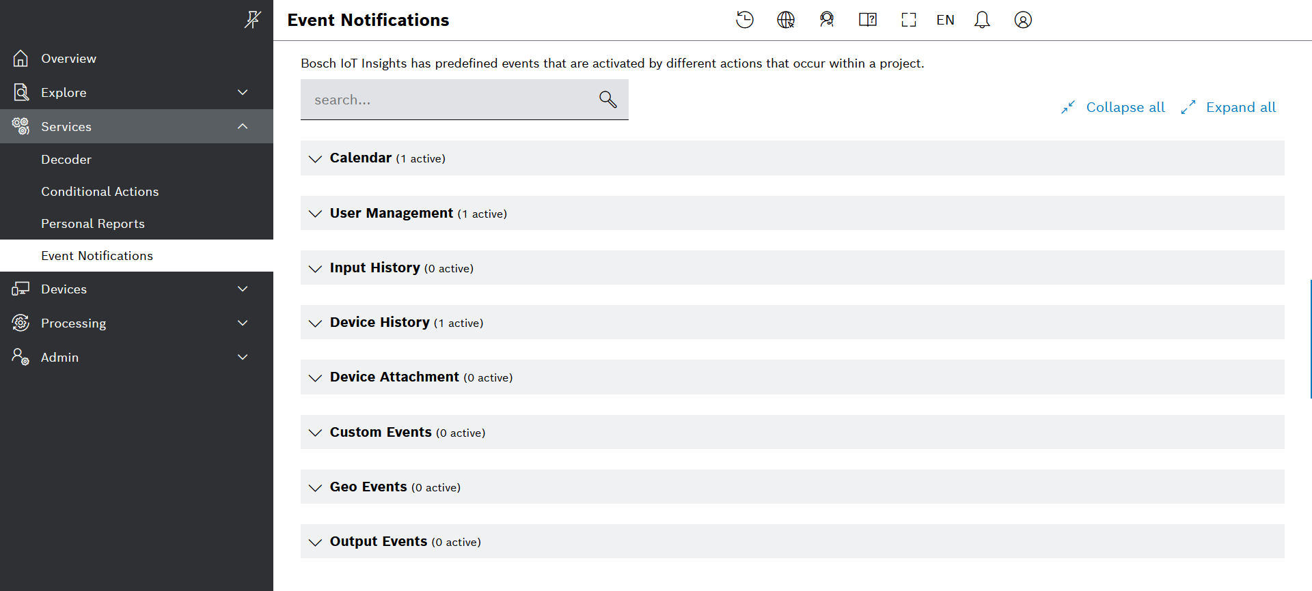1312x591 pixels.
Task: Open Conditional Actions in sidebar
Action: click(100, 192)
